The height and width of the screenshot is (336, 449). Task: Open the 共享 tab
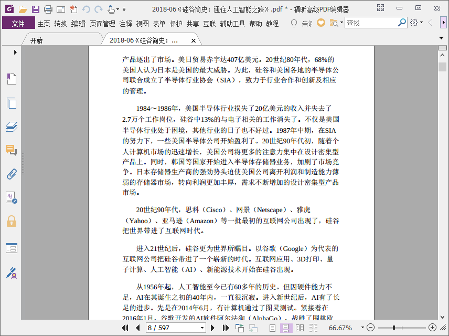pos(193,24)
